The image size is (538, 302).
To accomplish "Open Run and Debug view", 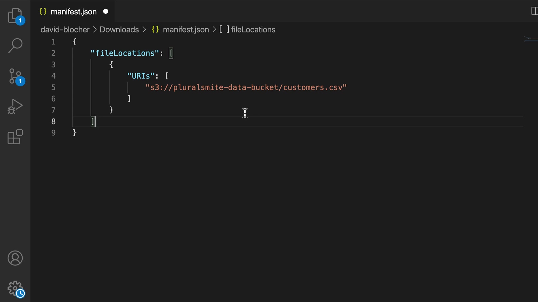I will click(x=15, y=107).
